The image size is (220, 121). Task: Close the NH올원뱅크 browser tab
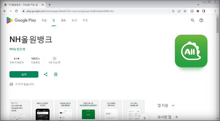pyautogui.click(x=43, y=5)
